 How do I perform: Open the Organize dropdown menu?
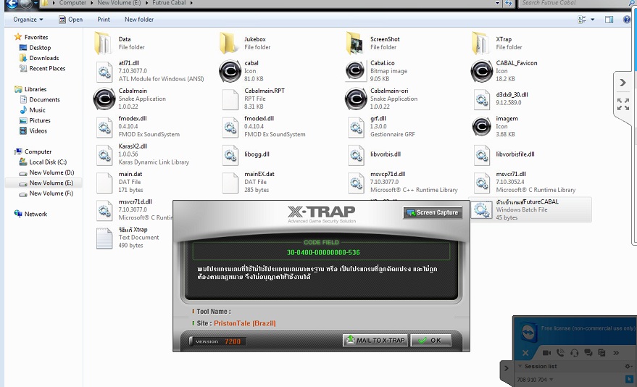coord(28,19)
